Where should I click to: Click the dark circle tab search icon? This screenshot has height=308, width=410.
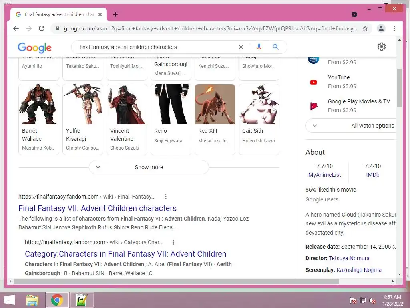pyautogui.click(x=354, y=14)
